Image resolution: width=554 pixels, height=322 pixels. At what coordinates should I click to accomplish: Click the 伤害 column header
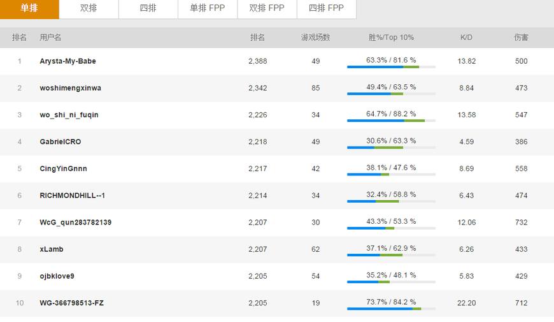click(x=521, y=38)
